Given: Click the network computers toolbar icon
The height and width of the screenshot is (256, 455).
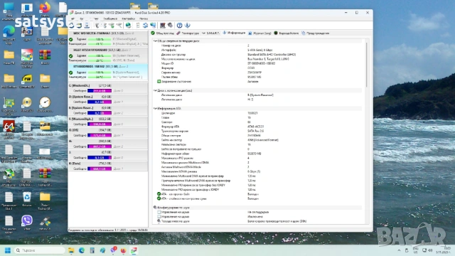Looking at the screenshot, I should coord(153,26).
